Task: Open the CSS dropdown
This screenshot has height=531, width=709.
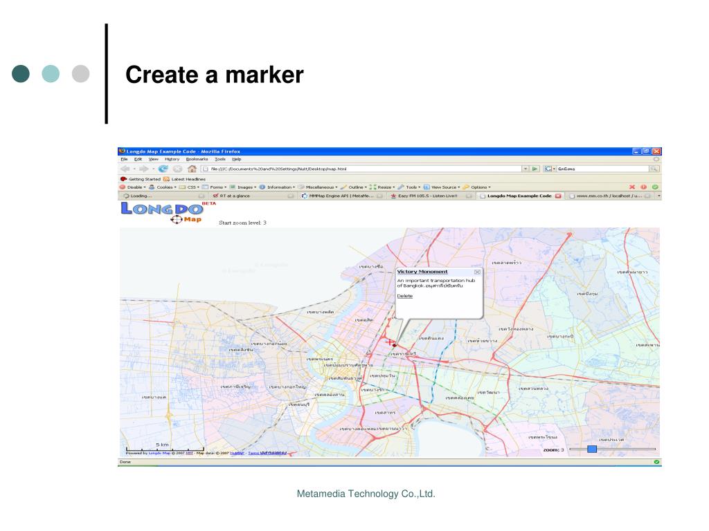Action: point(190,187)
